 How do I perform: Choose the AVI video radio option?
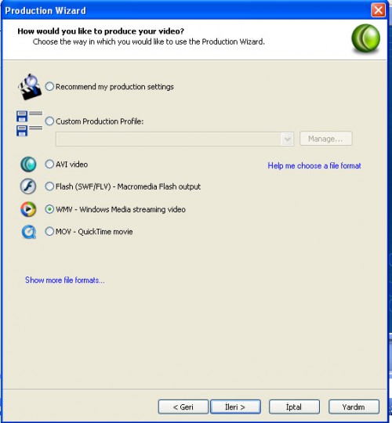(x=49, y=164)
